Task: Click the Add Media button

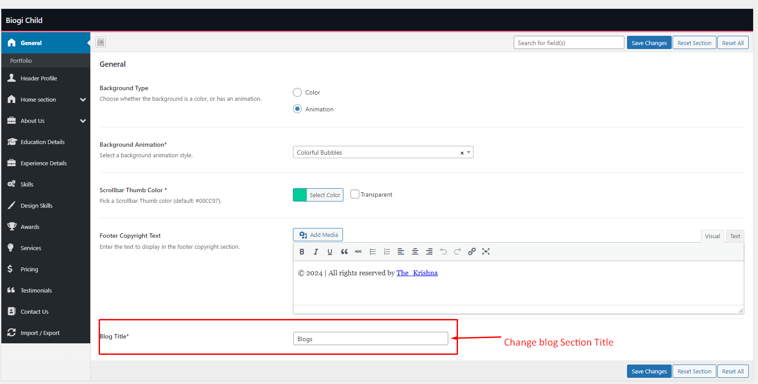Action: pyautogui.click(x=318, y=235)
